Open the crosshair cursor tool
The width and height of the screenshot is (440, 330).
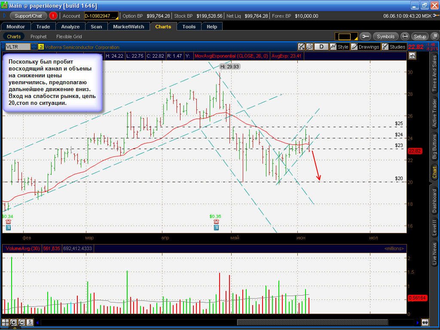click(5, 322)
